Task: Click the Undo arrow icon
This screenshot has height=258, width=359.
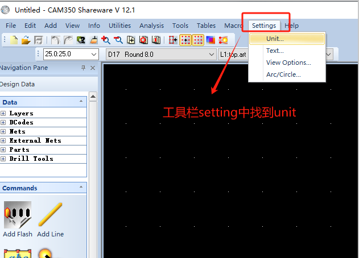Action: (x=55, y=40)
